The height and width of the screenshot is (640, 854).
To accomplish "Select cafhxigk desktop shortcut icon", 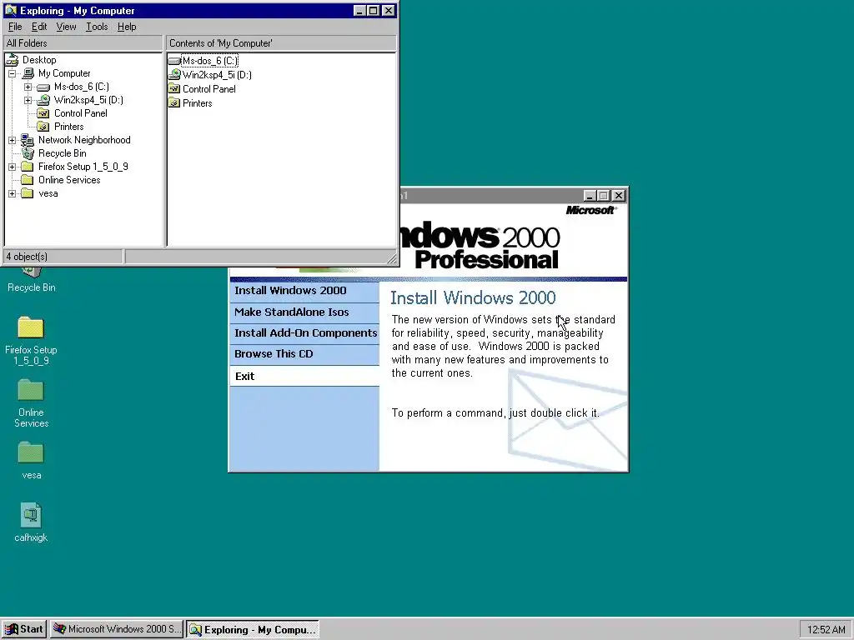I will pyautogui.click(x=31, y=515).
